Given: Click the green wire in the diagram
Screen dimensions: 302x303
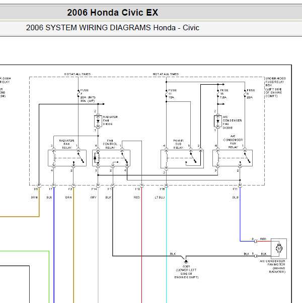Looking at the screenshot, I should tap(49, 277).
